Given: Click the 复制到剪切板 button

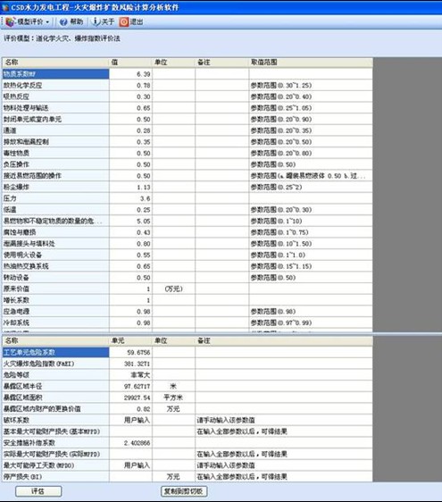Looking at the screenshot, I should pos(184,491).
